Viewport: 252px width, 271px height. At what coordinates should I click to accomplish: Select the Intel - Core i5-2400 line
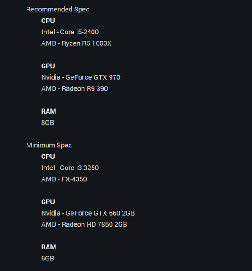(70, 32)
